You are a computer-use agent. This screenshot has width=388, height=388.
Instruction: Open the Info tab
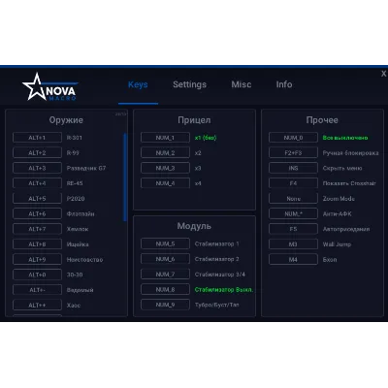284,84
